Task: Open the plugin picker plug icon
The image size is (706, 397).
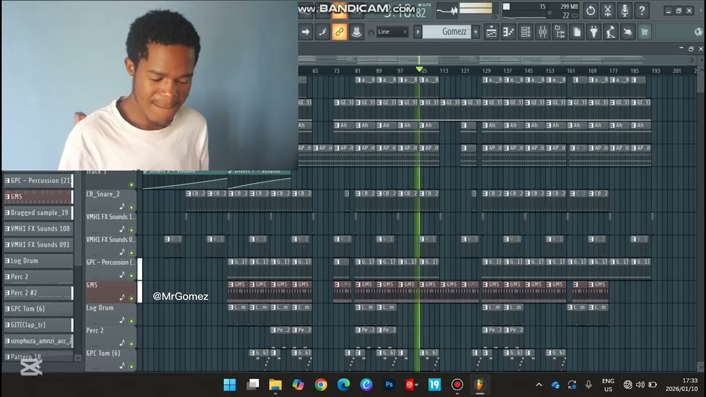Action: 593,32
